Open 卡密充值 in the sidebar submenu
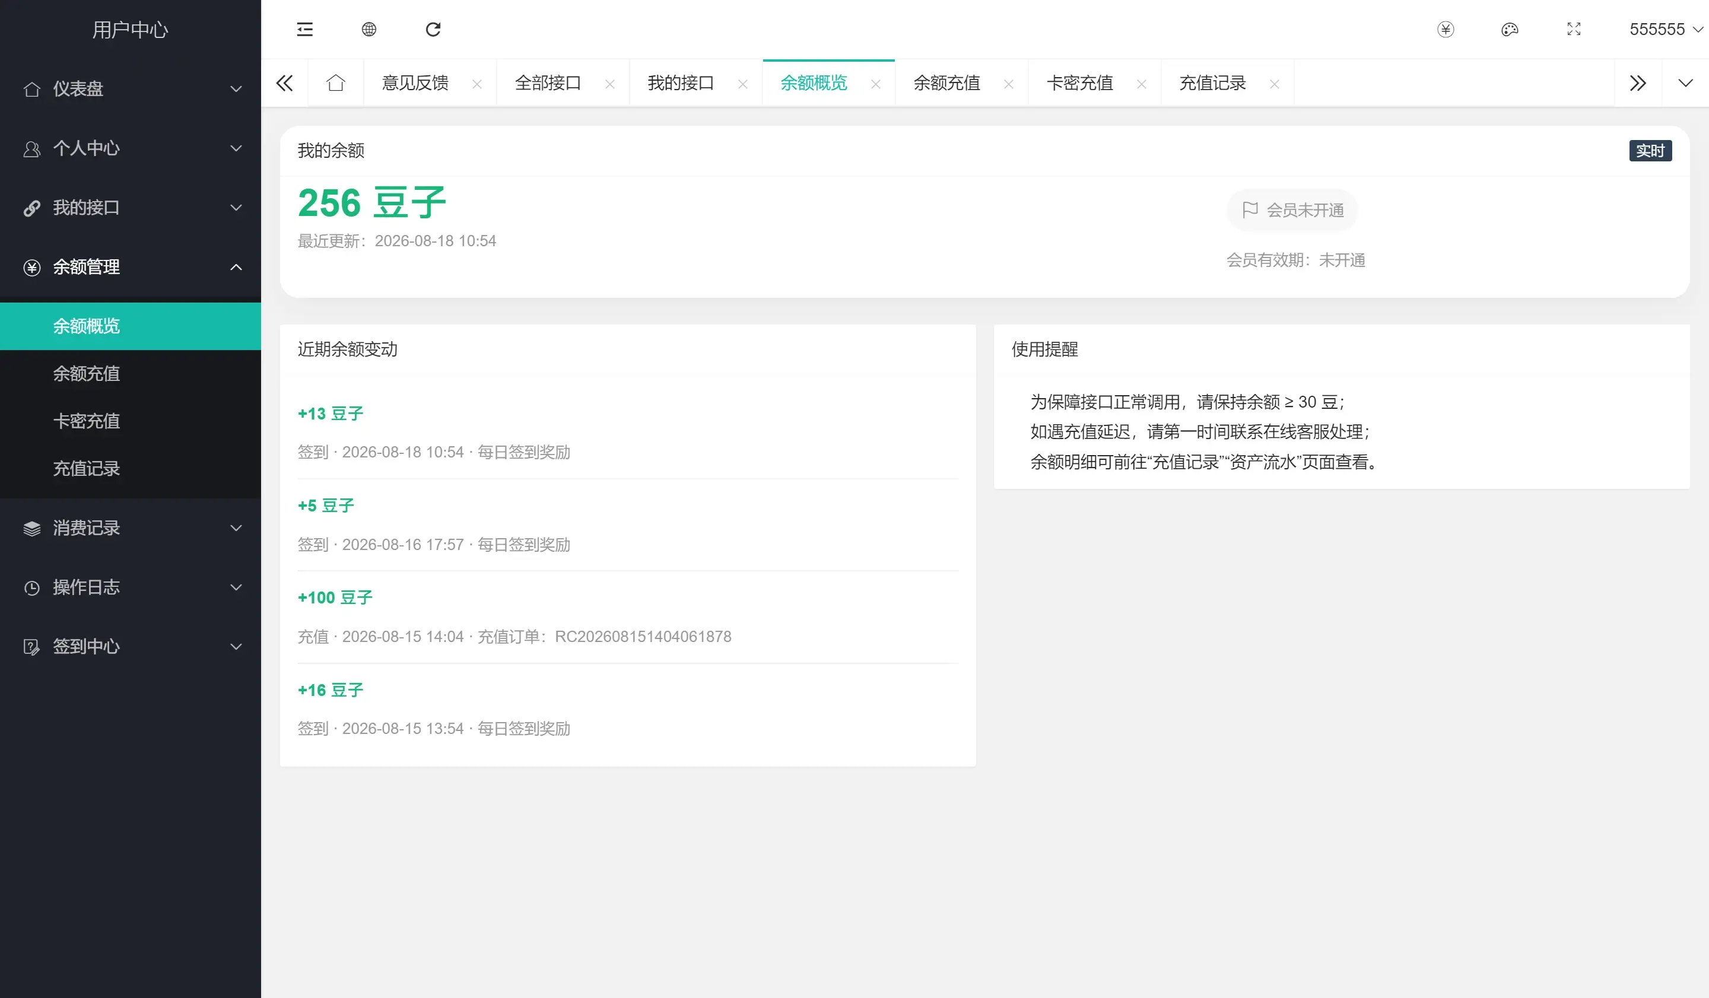Screen dimensions: 1709x998 (130, 421)
